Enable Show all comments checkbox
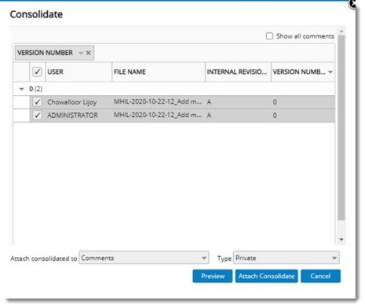The height and width of the screenshot is (308, 365). (x=269, y=36)
